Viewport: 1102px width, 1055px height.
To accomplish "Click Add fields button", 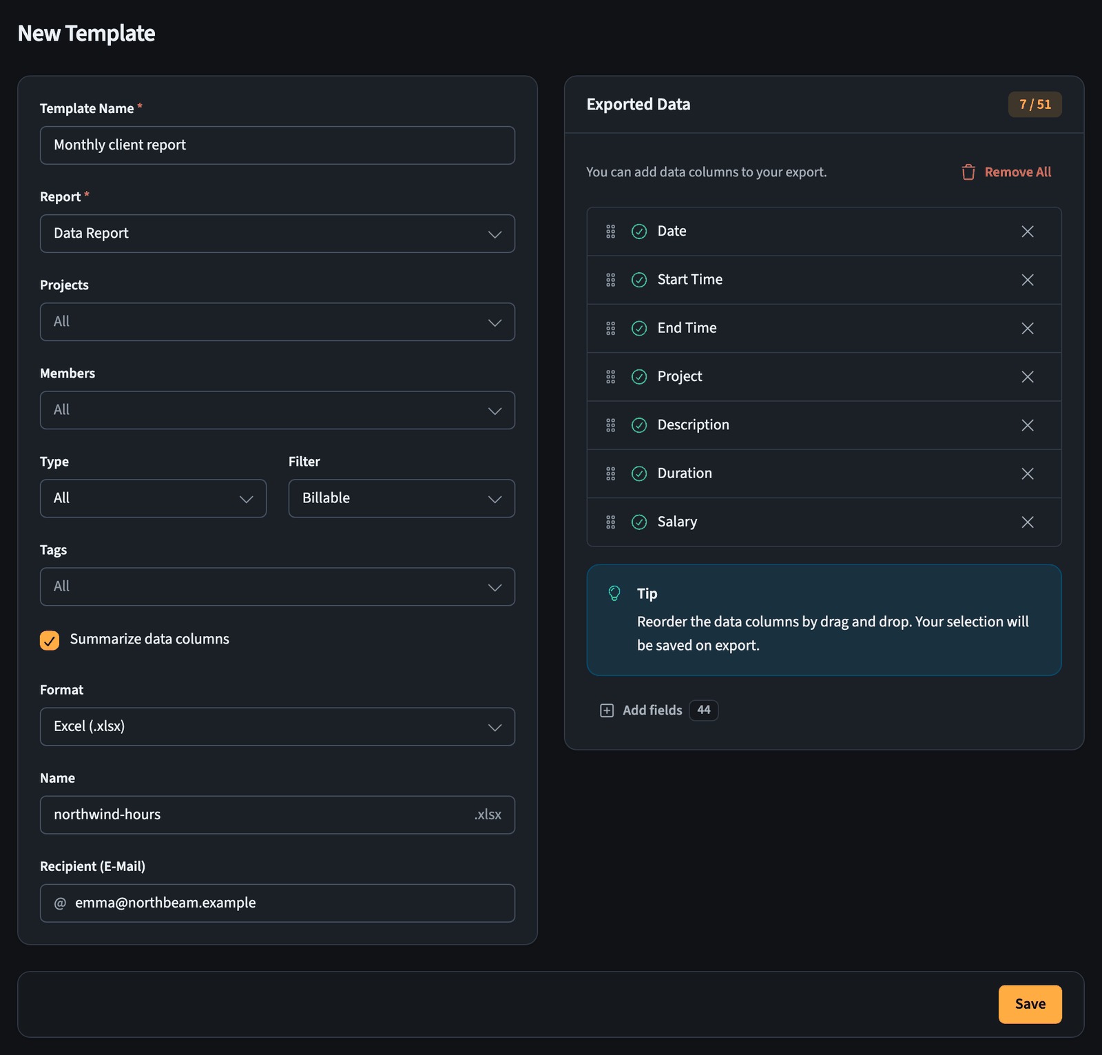I will click(658, 710).
